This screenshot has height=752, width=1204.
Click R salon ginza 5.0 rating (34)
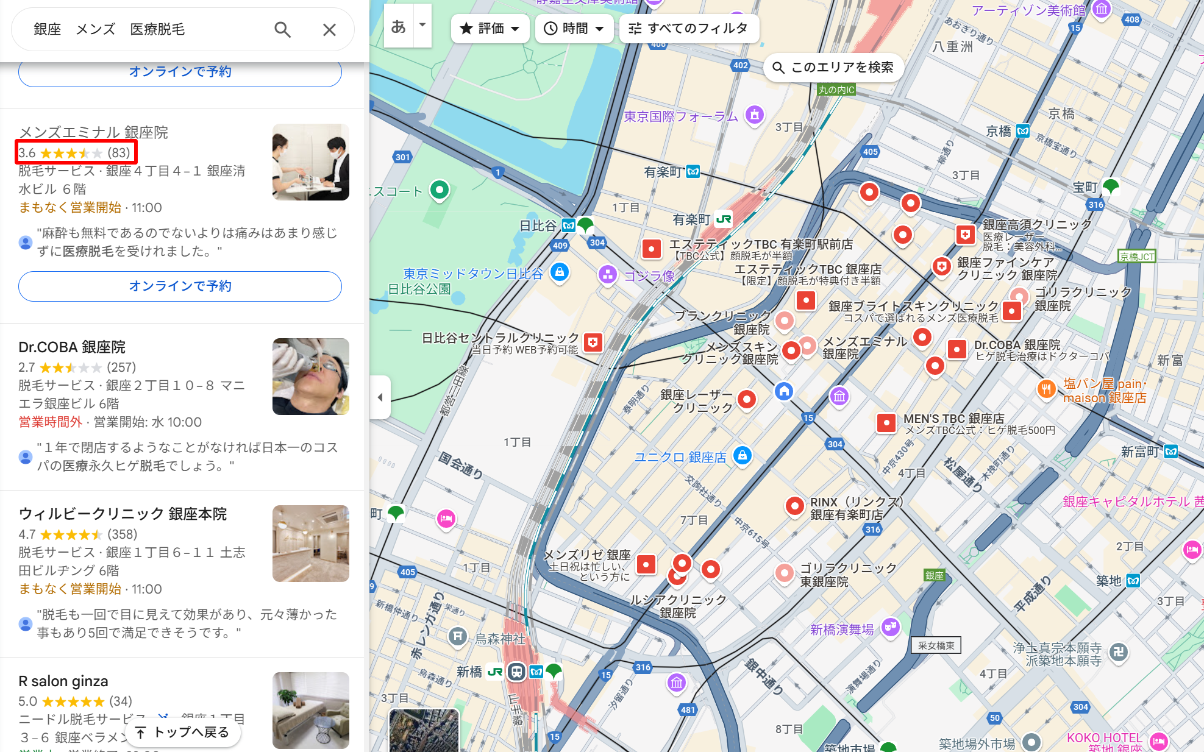tap(75, 701)
